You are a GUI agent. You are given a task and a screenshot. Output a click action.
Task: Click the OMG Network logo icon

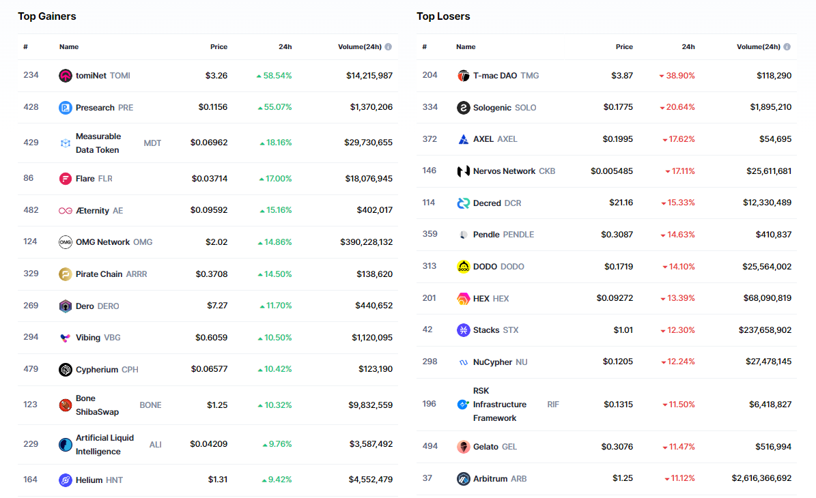tap(66, 242)
